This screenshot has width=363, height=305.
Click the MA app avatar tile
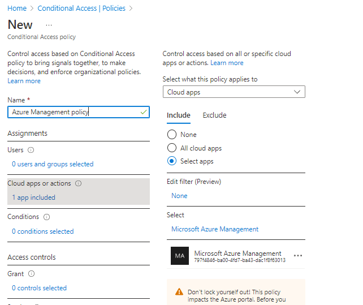tap(180, 256)
